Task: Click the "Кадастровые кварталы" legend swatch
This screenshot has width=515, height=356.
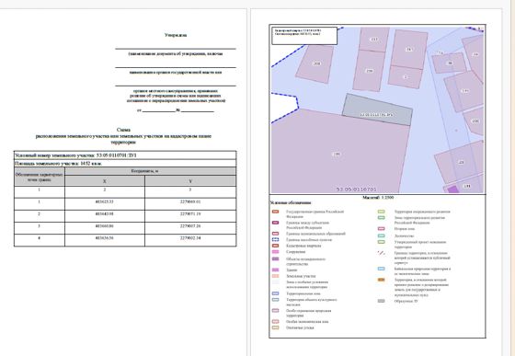Action: [x=276, y=246]
